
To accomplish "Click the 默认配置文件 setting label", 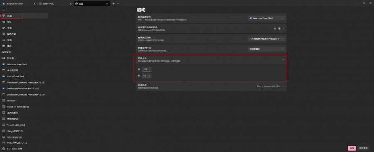I will click(145, 17).
